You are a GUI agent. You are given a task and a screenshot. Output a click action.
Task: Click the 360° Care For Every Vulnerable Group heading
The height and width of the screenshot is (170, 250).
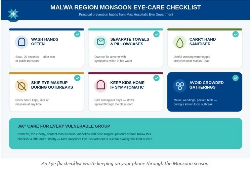(64, 126)
